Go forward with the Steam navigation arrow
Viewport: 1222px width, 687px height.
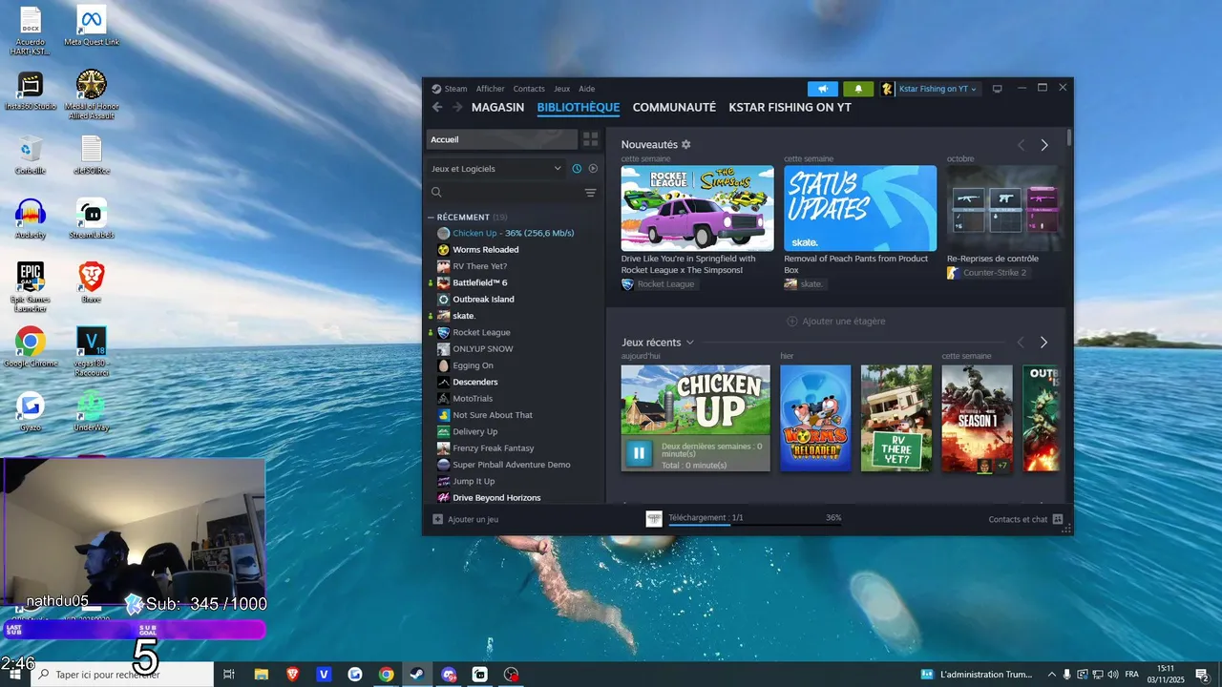457,108
